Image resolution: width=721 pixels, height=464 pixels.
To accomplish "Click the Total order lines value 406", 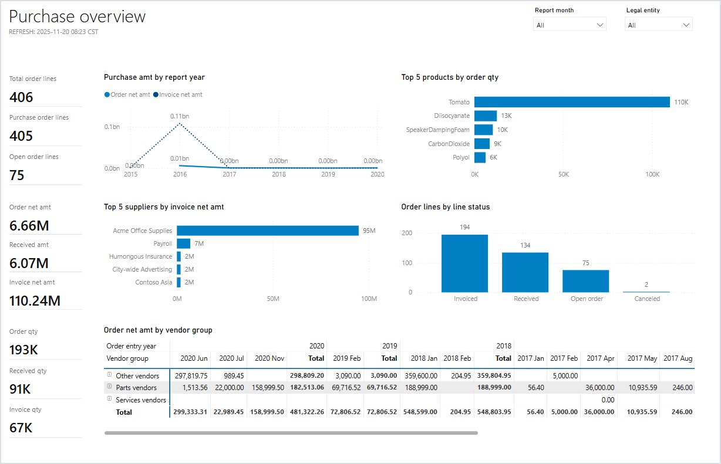I will coord(22,97).
